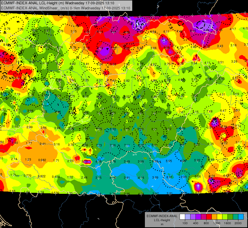Click the wind shear value '9.13'

pyautogui.click(x=46, y=63)
